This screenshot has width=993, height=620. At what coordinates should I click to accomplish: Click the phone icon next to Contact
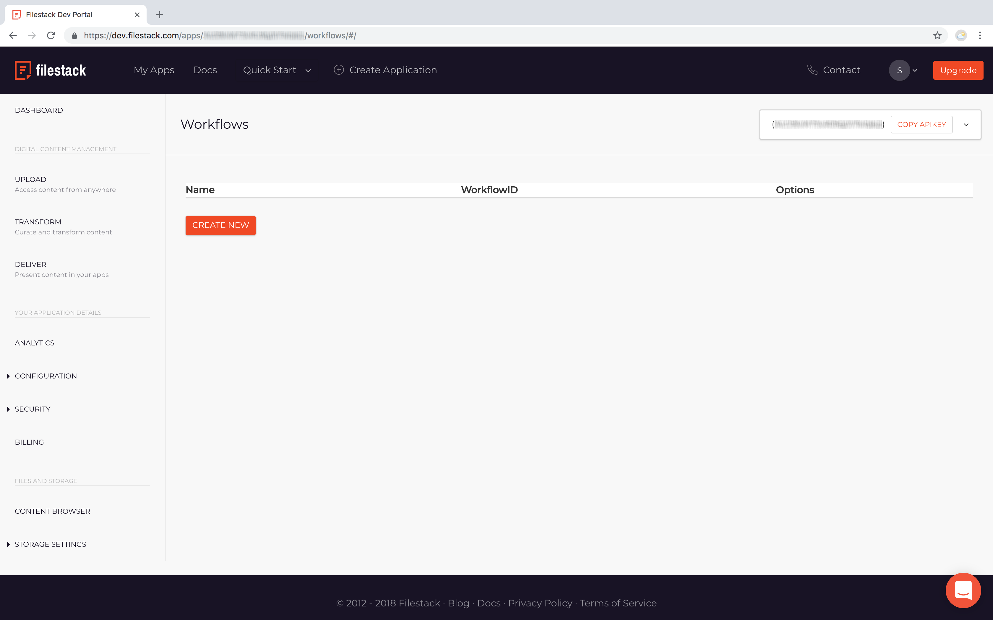click(812, 70)
